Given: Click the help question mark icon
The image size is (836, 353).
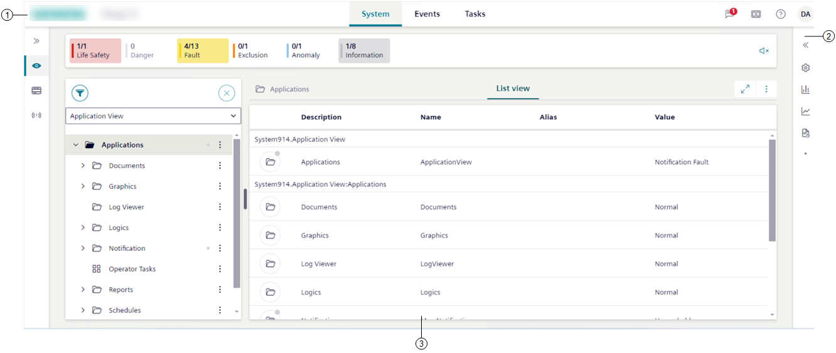Looking at the screenshot, I should (x=781, y=14).
